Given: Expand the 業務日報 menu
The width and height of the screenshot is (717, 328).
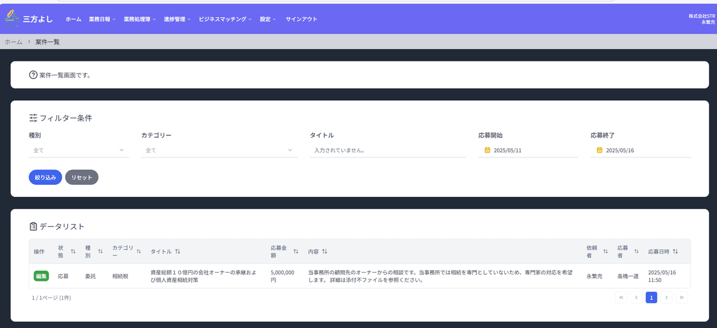Looking at the screenshot, I should click(102, 19).
